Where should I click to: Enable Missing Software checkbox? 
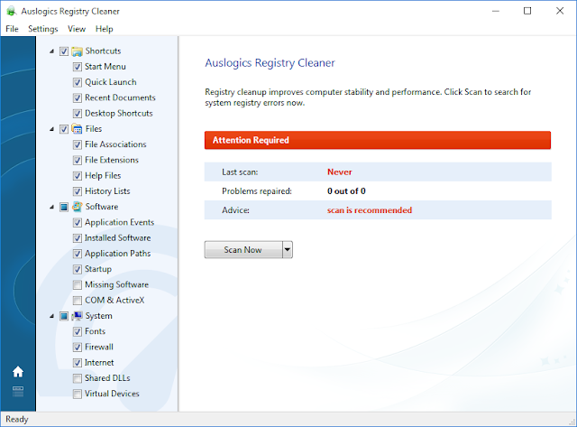78,284
